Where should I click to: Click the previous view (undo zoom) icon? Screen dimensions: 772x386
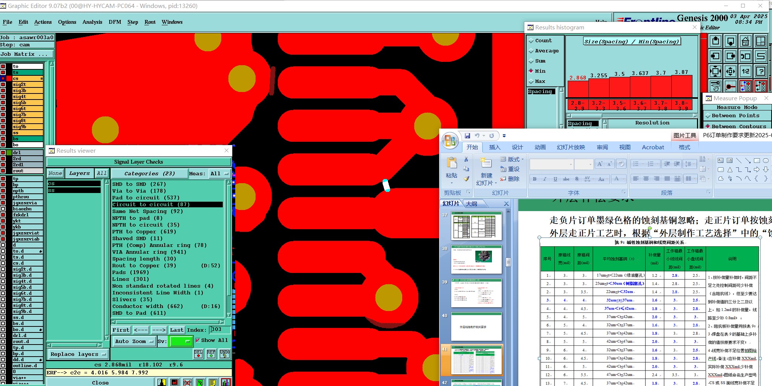pos(745,56)
